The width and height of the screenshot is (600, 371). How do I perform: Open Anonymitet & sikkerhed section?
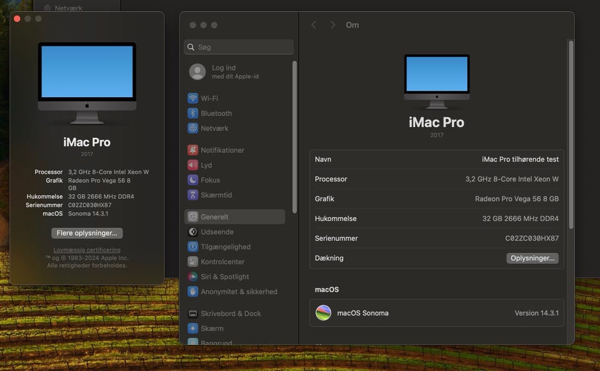point(238,292)
